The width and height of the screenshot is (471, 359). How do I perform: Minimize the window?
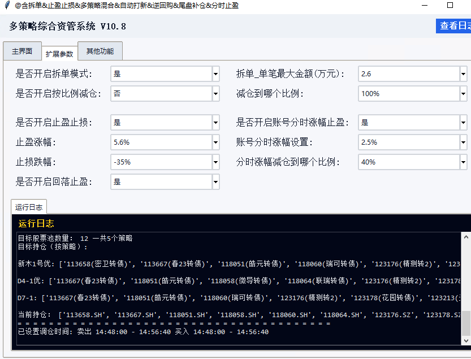point(425,6)
